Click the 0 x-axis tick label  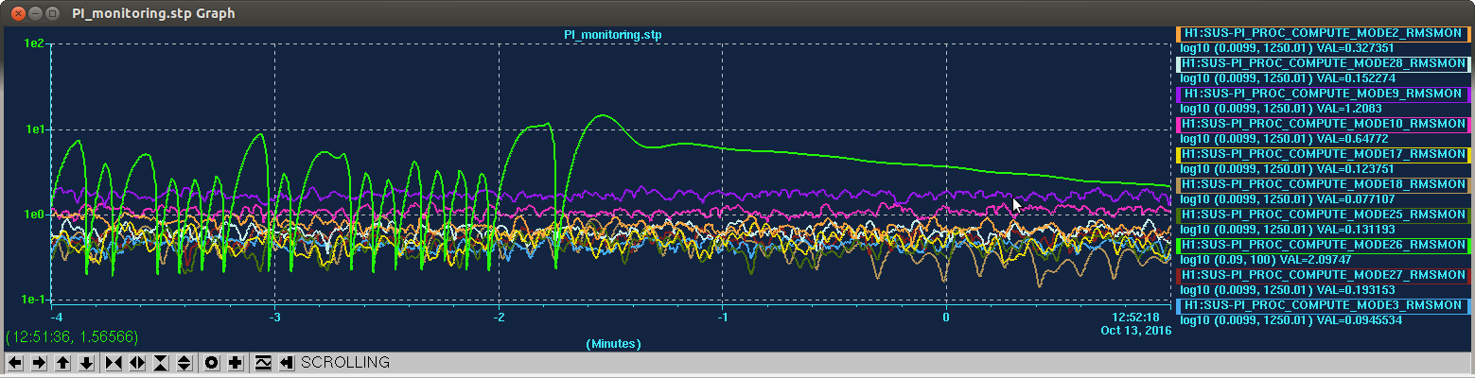click(946, 317)
